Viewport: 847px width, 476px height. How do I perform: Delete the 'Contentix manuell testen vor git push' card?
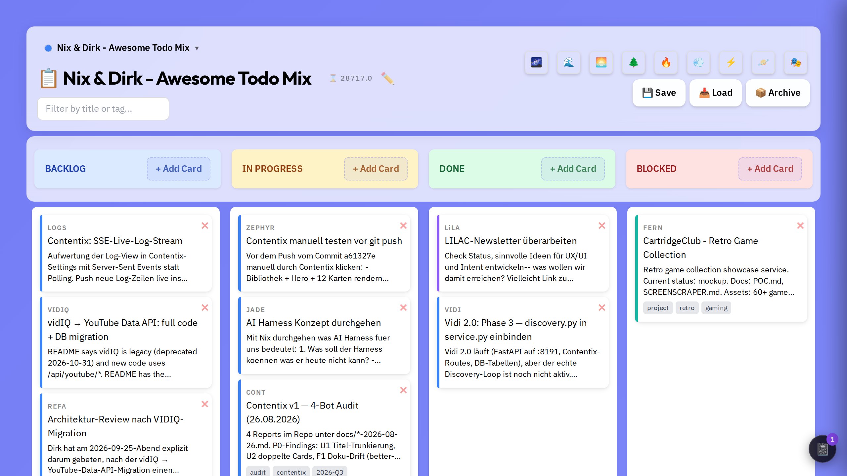403,225
